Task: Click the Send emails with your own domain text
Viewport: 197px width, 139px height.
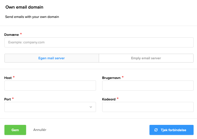Action: (32, 17)
